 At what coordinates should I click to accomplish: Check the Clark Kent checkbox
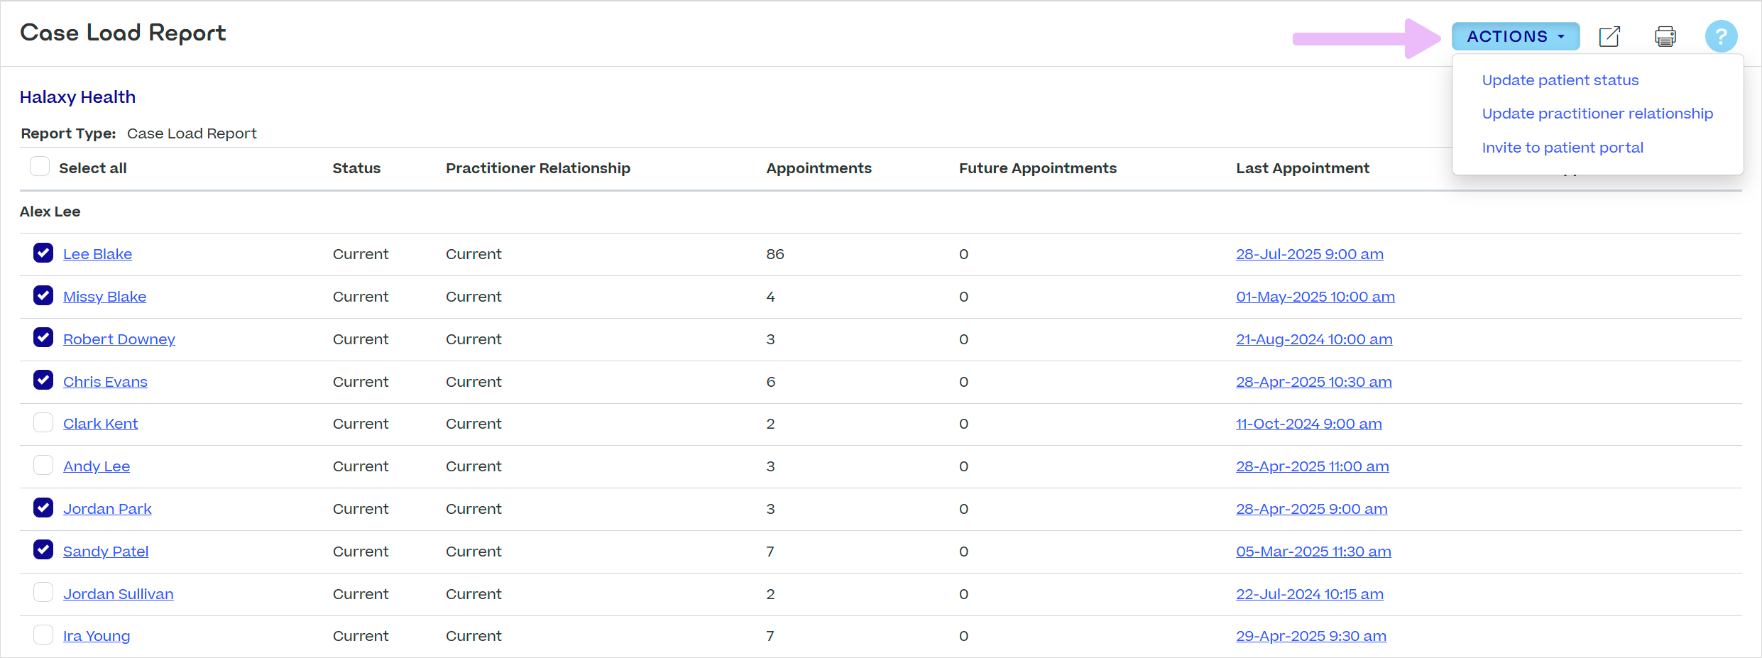tap(43, 423)
